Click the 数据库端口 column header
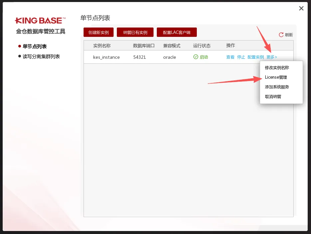This screenshot has width=311, height=234. 144,46
